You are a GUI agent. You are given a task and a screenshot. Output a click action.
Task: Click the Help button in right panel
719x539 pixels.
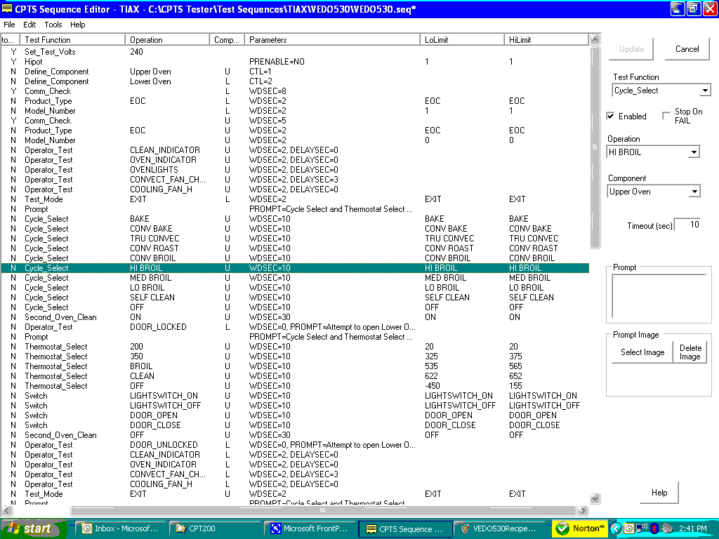click(x=659, y=493)
